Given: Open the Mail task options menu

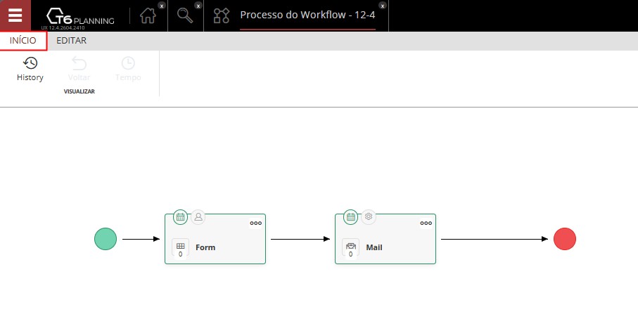Looking at the screenshot, I should [426, 223].
